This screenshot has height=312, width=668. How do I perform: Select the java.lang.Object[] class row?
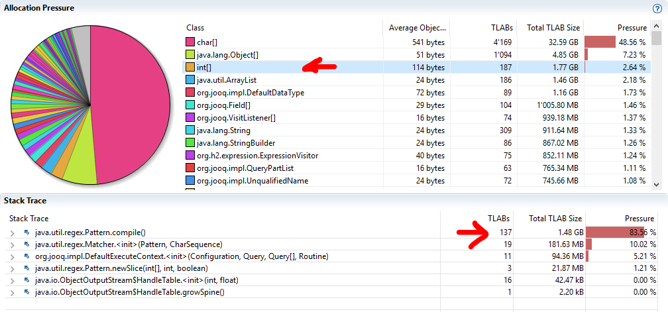click(416, 54)
